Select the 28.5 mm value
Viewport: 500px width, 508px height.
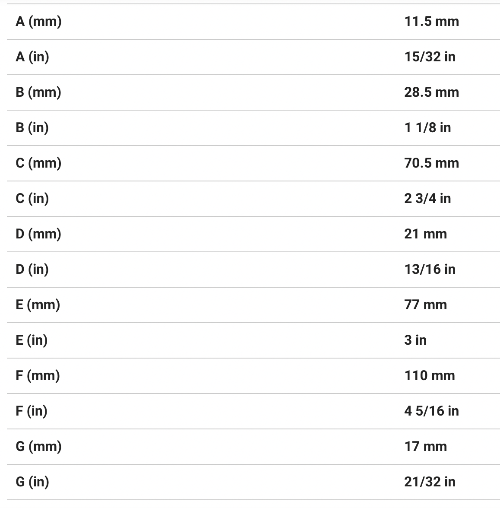point(431,92)
